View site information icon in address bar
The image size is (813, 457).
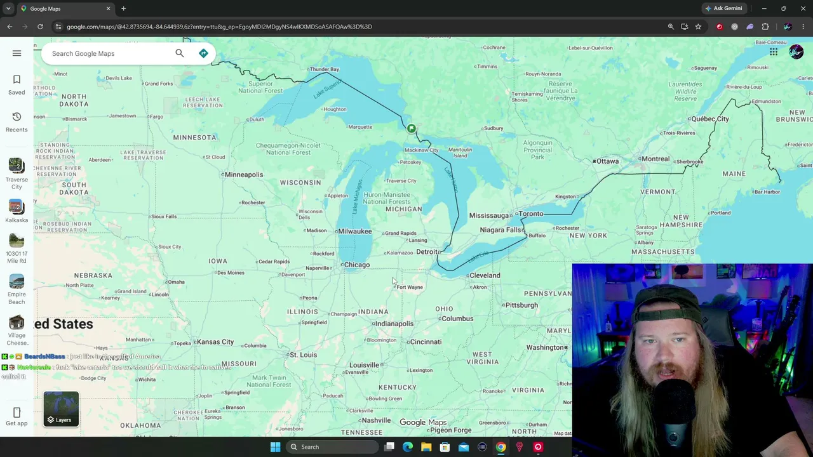[58, 27]
